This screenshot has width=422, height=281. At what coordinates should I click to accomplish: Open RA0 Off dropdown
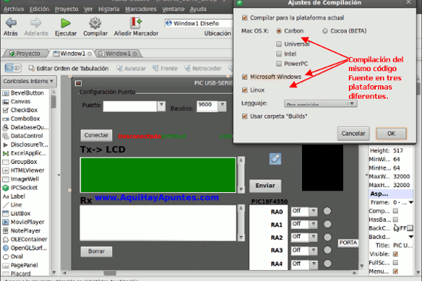coord(313,212)
